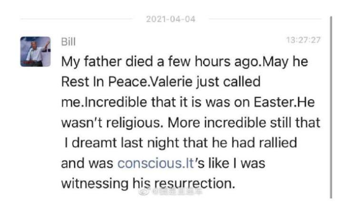Click the Weibo logo watermark icon

pos(144,192)
